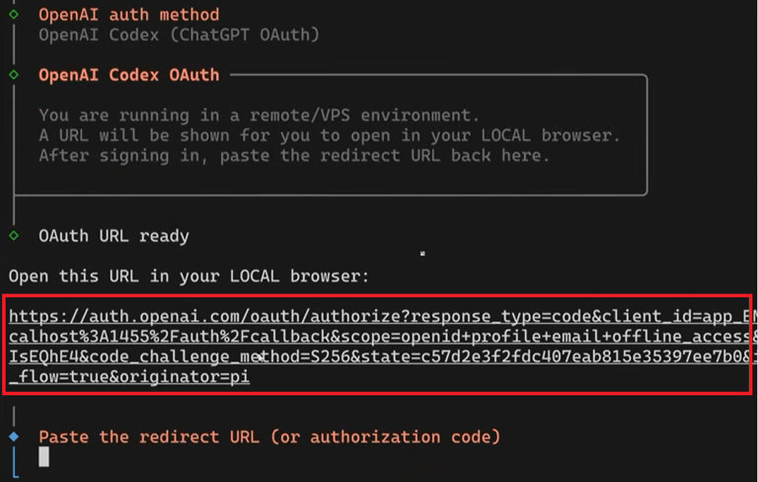
Task: Click the green diamond beside OpenAI Codex OAuth
Action: click(14, 74)
